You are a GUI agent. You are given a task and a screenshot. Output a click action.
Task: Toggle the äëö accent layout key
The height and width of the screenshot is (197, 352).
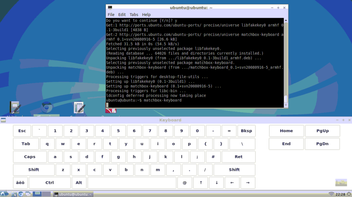20,183
